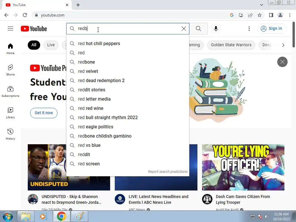The height and width of the screenshot is (222, 296).
Task: Go back in Chrome
Action: click(6, 15)
